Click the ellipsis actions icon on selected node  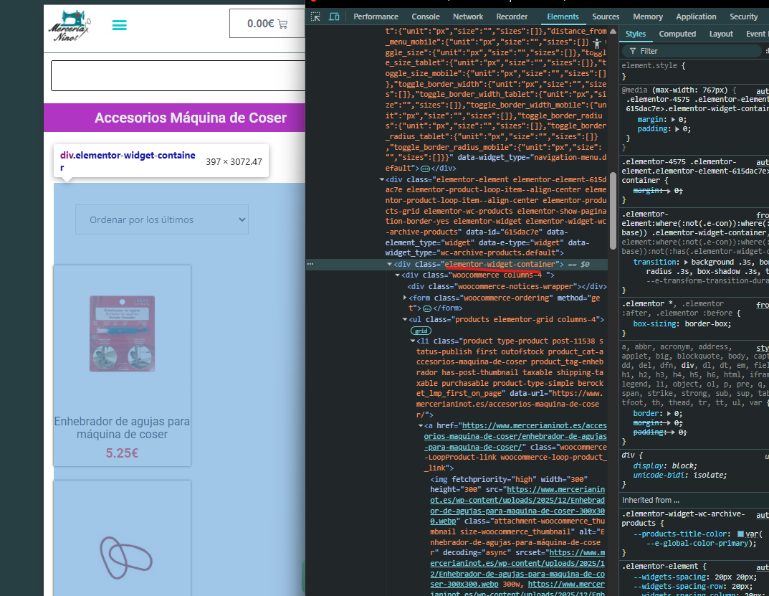(x=310, y=265)
